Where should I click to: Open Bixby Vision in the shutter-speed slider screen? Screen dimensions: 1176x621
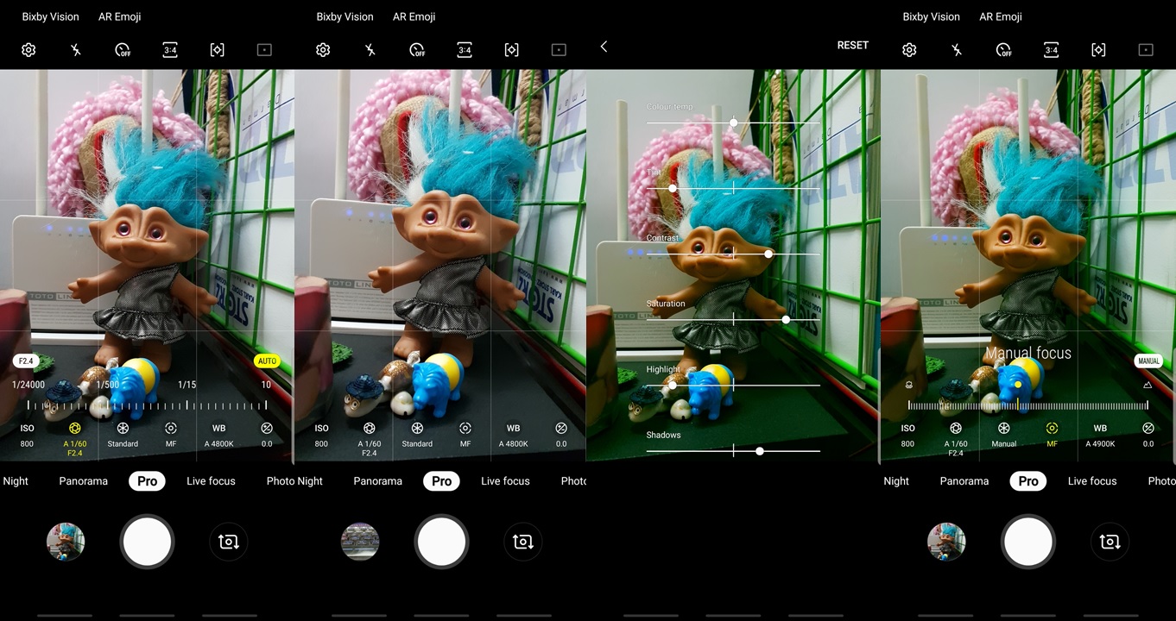click(x=51, y=16)
